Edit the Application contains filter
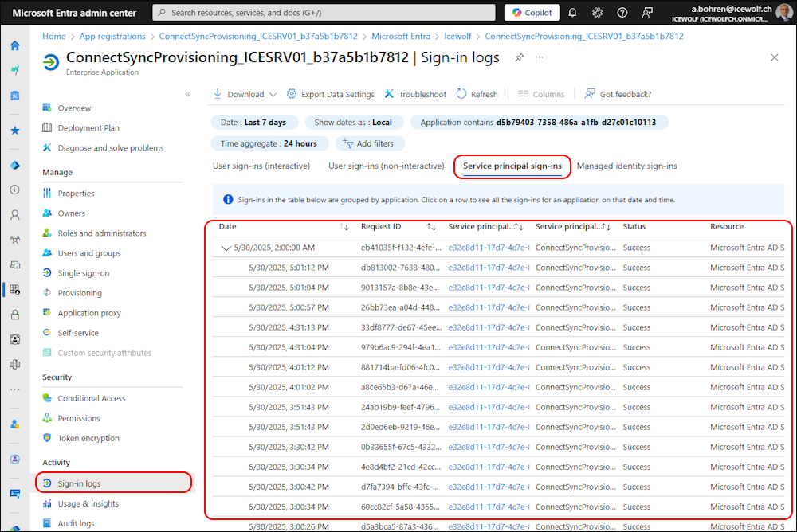This screenshot has width=797, height=532. [x=539, y=123]
